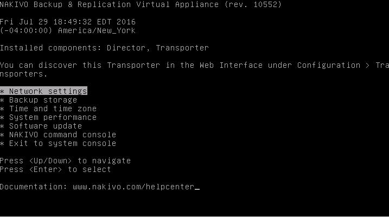Image resolution: width=389 pixels, height=217 pixels.
Task: Click the asterisk next to Exit to system console
Action: 2,143
